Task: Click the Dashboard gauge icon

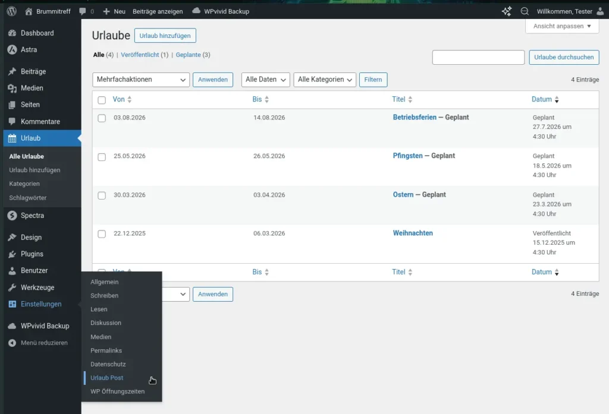Action: point(12,33)
